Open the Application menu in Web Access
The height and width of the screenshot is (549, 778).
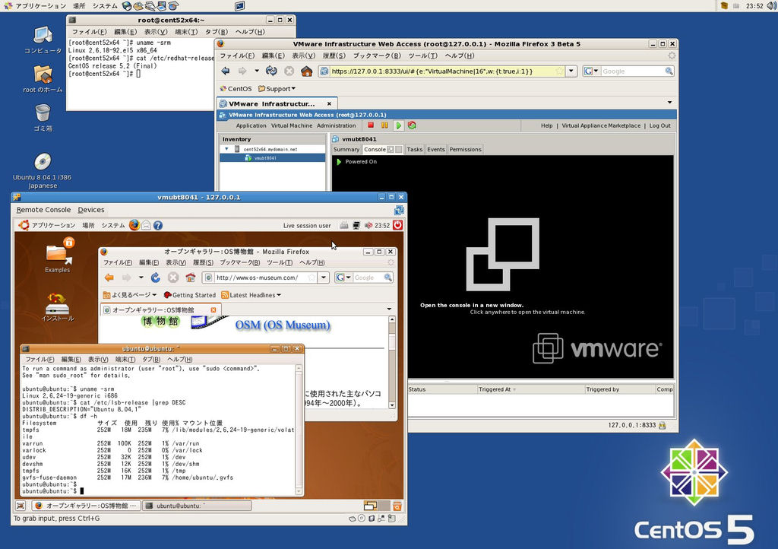tap(251, 125)
